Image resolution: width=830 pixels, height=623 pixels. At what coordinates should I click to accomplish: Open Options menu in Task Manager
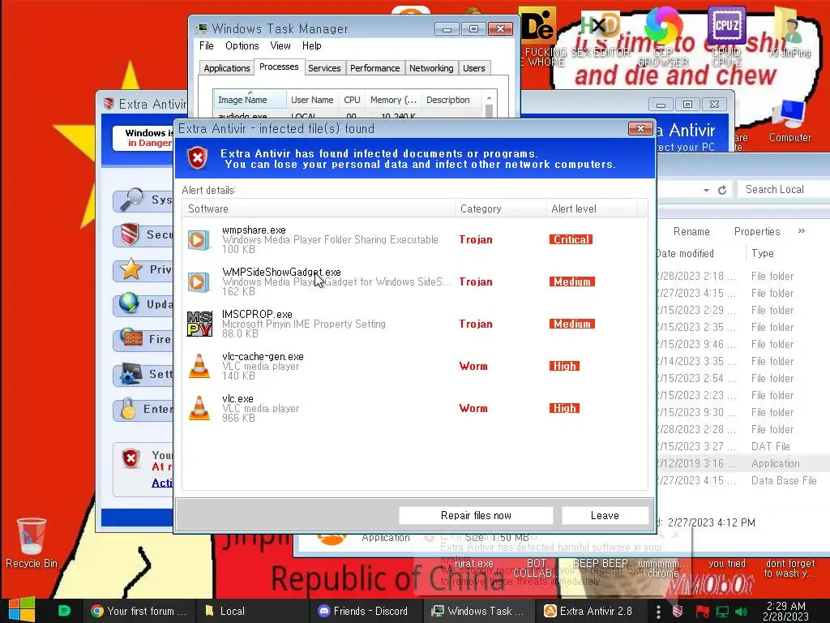coord(242,45)
